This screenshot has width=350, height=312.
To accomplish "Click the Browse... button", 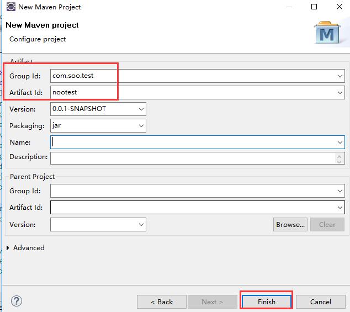I will [290, 224].
